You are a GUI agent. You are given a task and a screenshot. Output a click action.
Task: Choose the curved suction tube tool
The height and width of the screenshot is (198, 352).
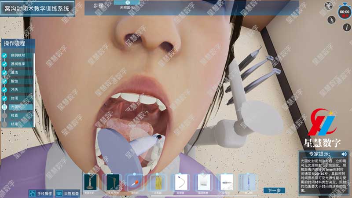[x=181, y=182]
